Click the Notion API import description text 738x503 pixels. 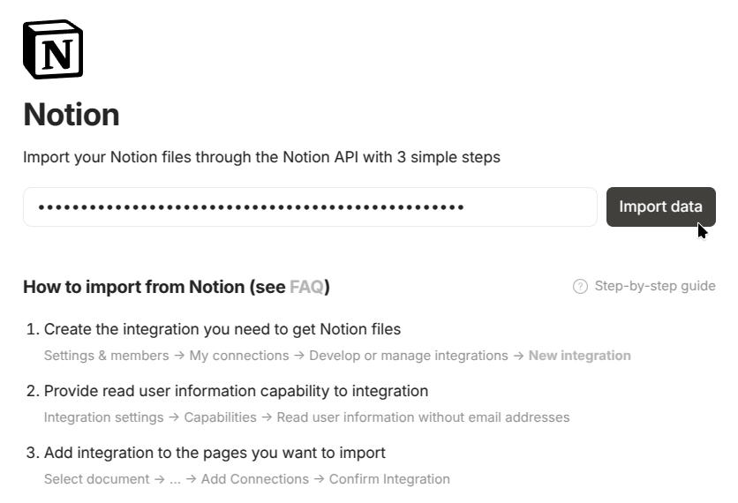click(x=261, y=158)
